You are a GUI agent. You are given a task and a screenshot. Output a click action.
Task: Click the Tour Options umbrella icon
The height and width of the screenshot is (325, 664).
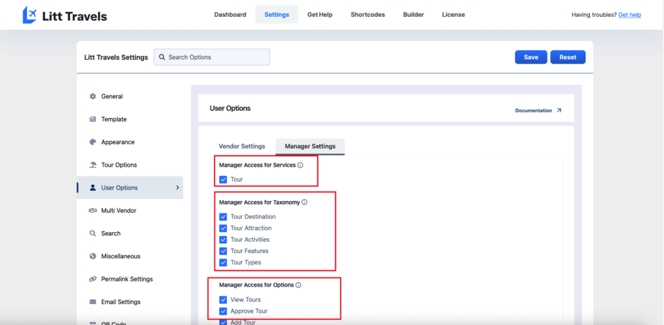(x=93, y=165)
